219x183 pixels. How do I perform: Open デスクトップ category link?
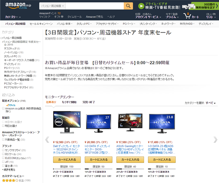[10, 49]
